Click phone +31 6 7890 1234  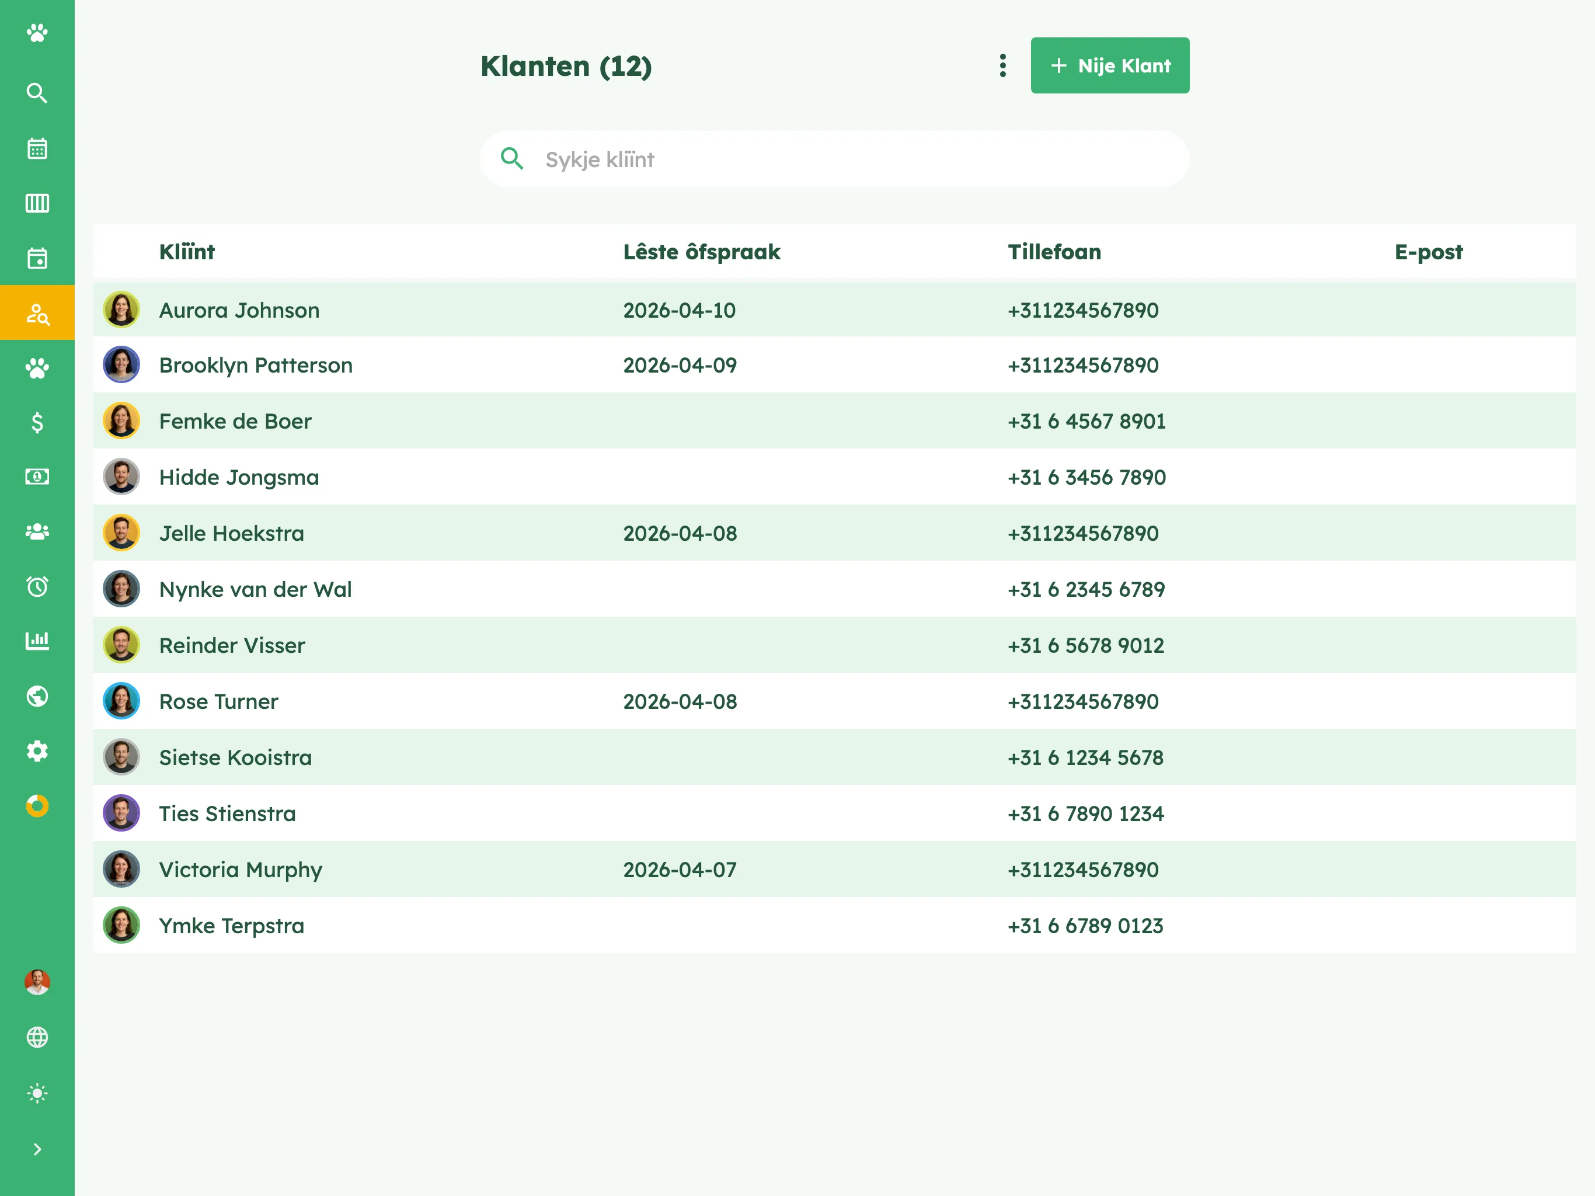tap(1085, 813)
